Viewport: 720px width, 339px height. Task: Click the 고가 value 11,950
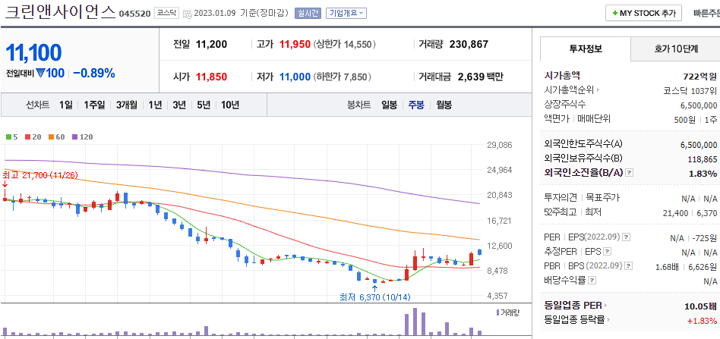tap(295, 45)
